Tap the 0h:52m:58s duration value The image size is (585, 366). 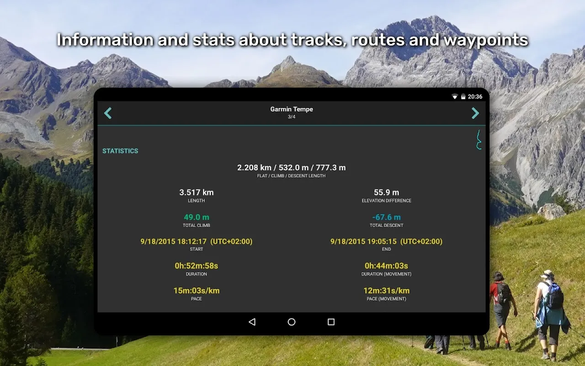click(x=197, y=266)
